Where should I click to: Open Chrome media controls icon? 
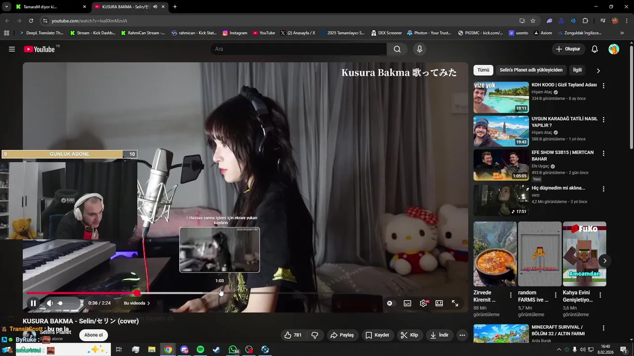[x=603, y=21]
